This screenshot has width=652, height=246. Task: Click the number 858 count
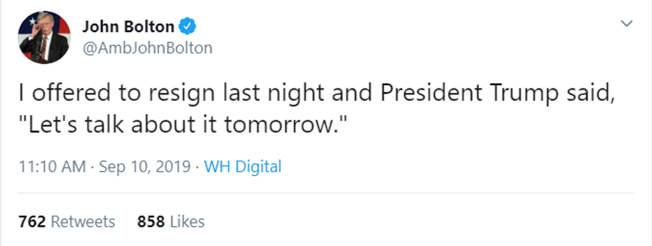point(151,221)
